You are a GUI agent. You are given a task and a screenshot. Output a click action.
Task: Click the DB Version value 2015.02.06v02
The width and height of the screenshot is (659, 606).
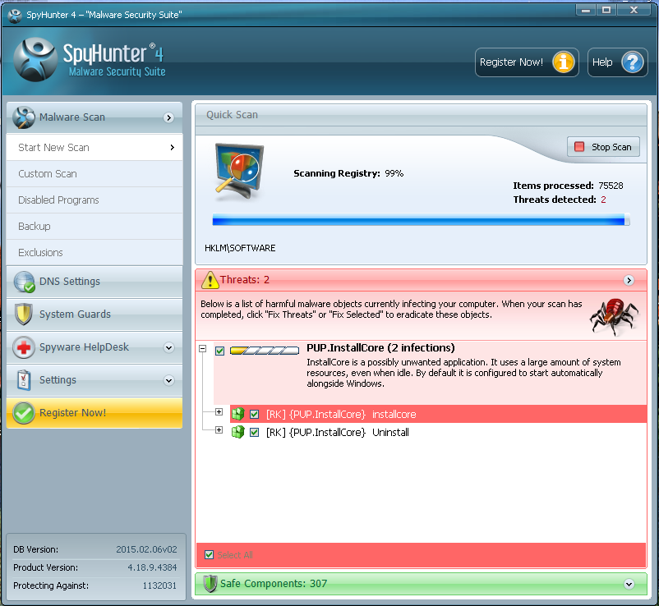[x=146, y=549]
